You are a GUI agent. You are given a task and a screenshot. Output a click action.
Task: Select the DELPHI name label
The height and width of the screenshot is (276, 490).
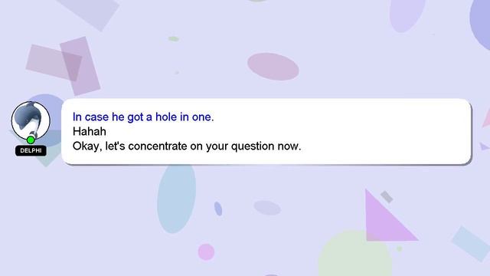click(31, 150)
